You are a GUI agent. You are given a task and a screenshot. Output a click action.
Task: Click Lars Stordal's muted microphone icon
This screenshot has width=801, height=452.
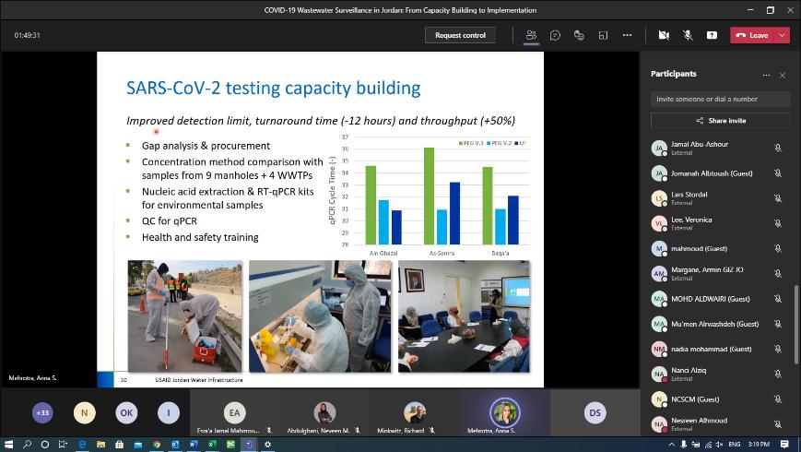[778, 198]
